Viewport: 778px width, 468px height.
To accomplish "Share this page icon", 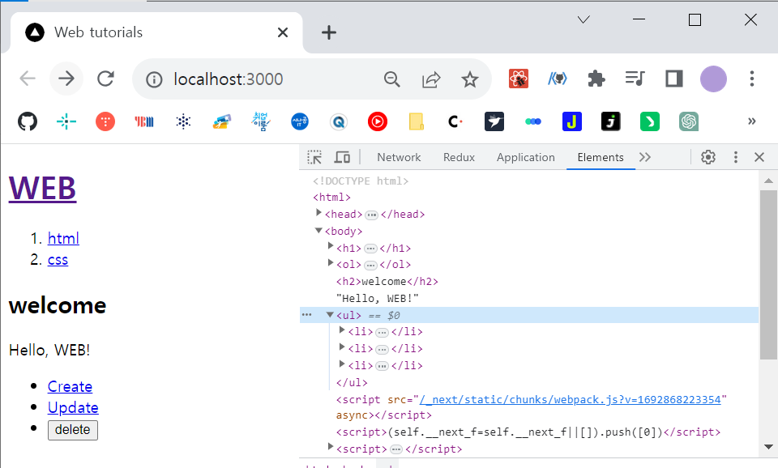I will [x=431, y=79].
